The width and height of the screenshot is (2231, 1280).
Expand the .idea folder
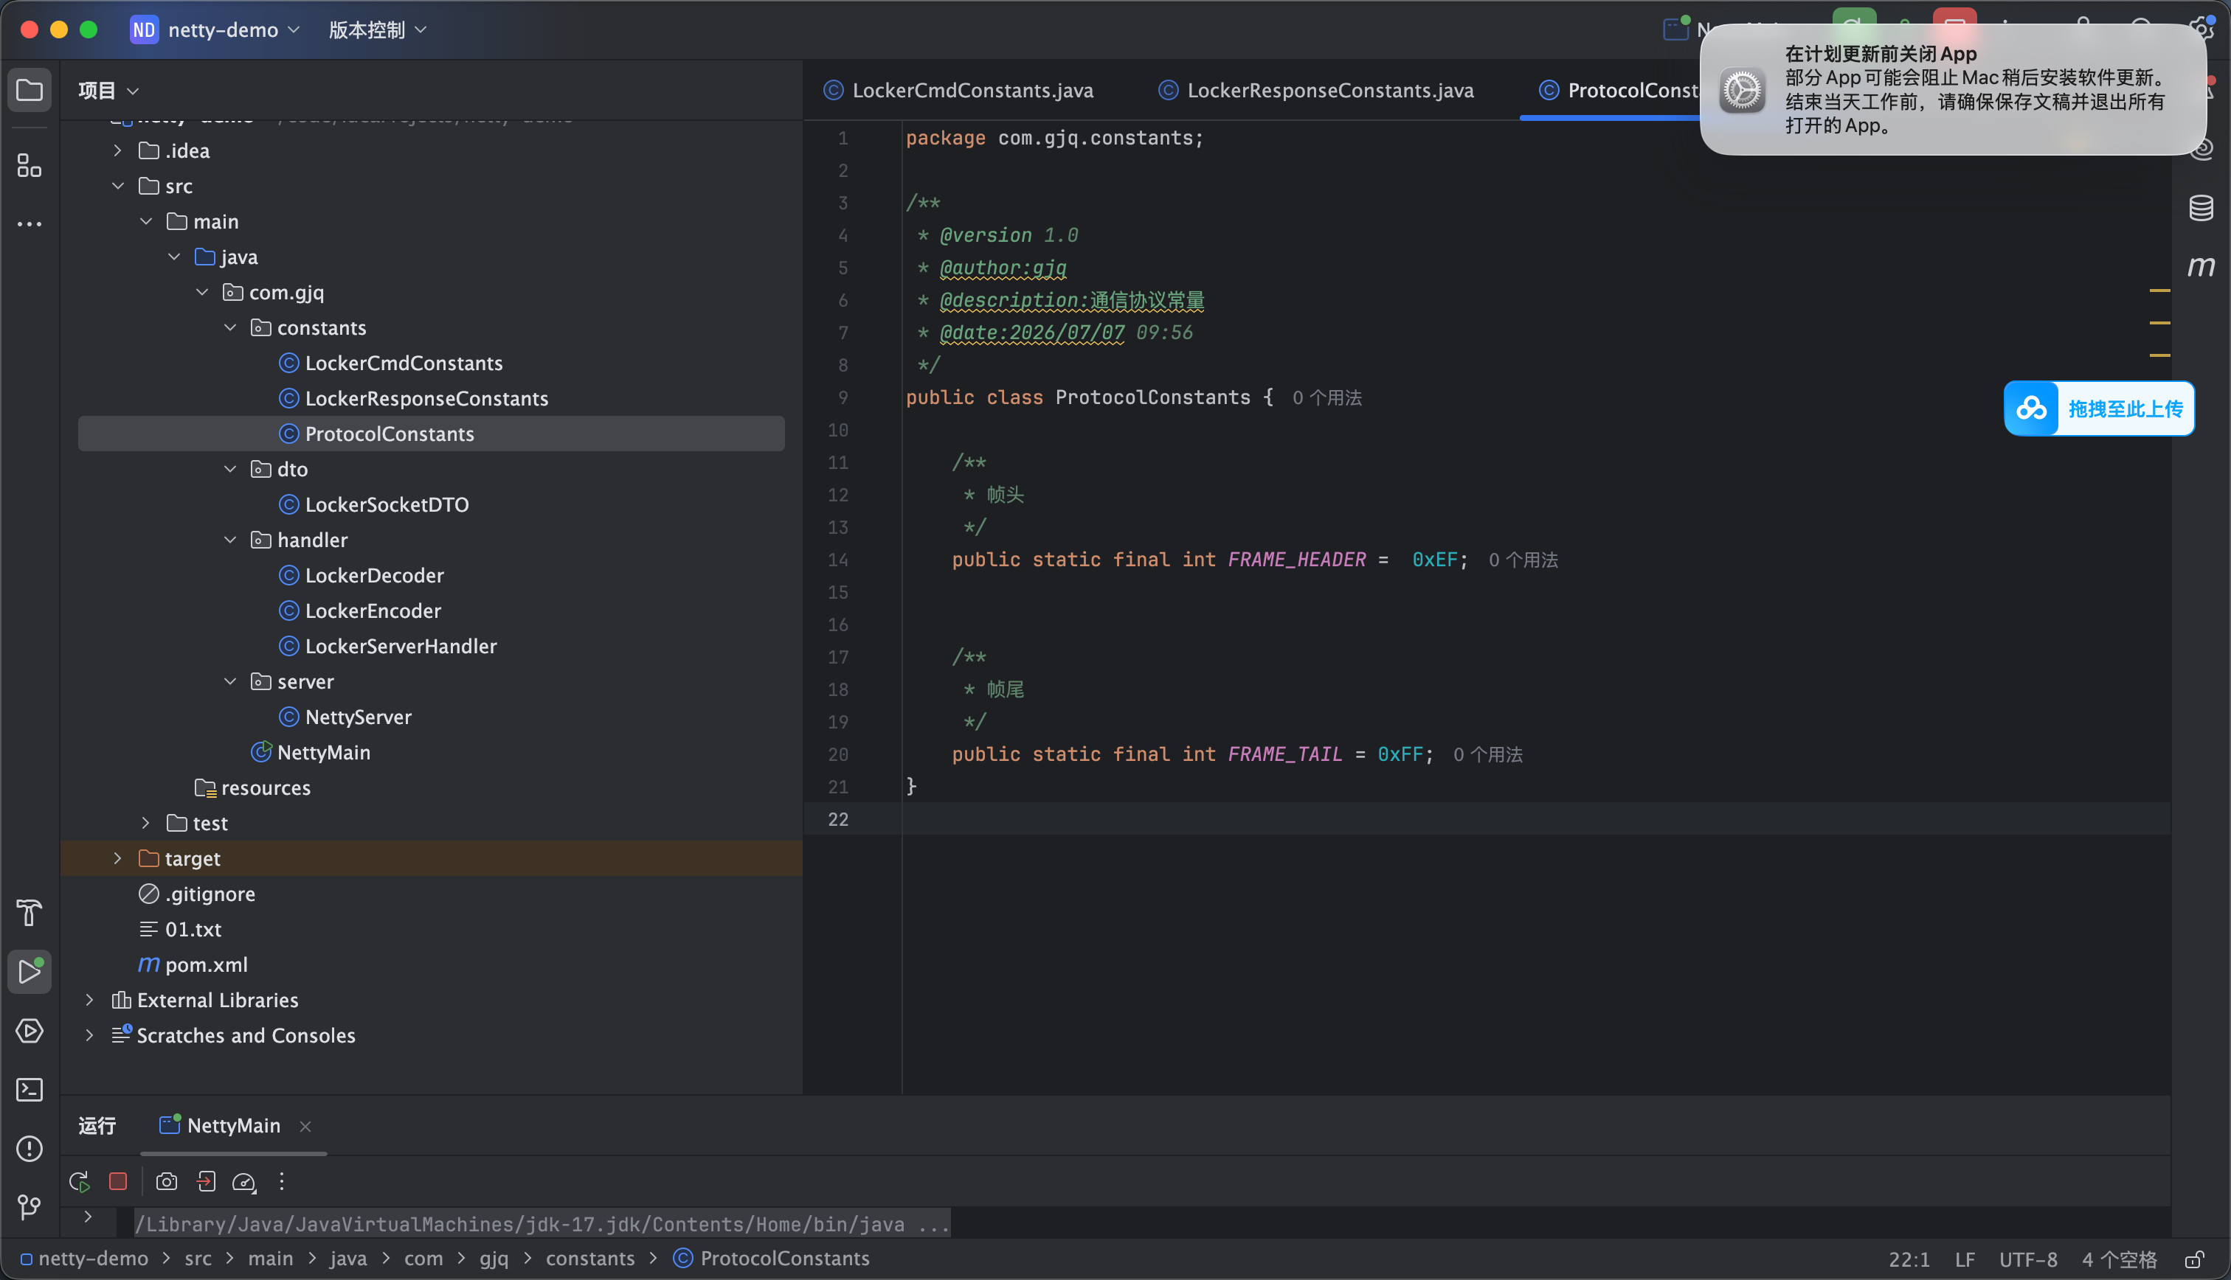(118, 150)
